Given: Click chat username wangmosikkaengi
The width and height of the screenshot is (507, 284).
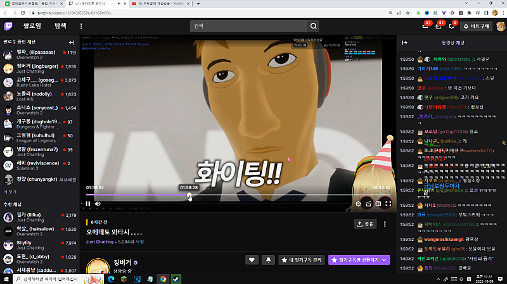Looking at the screenshot, I should point(443,240).
